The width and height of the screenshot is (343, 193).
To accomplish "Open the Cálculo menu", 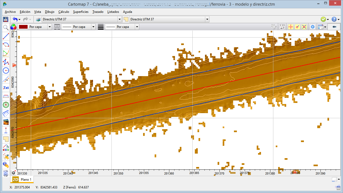I will coord(64,12).
